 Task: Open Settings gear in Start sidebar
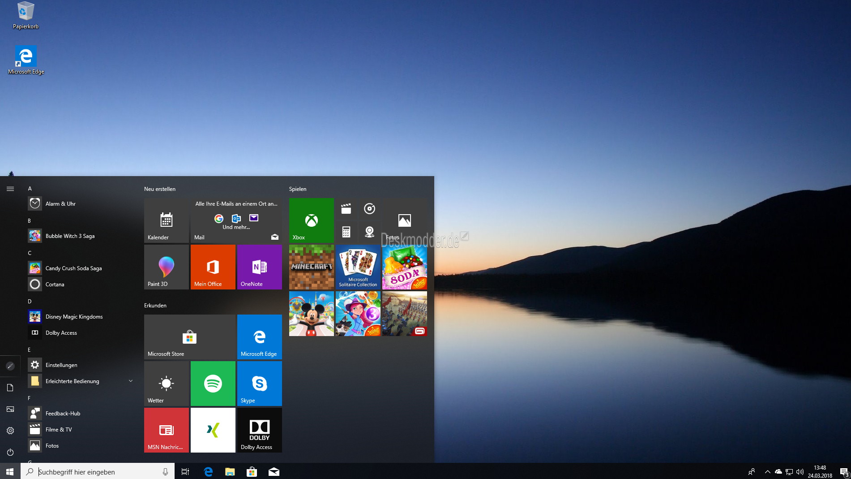click(10, 431)
